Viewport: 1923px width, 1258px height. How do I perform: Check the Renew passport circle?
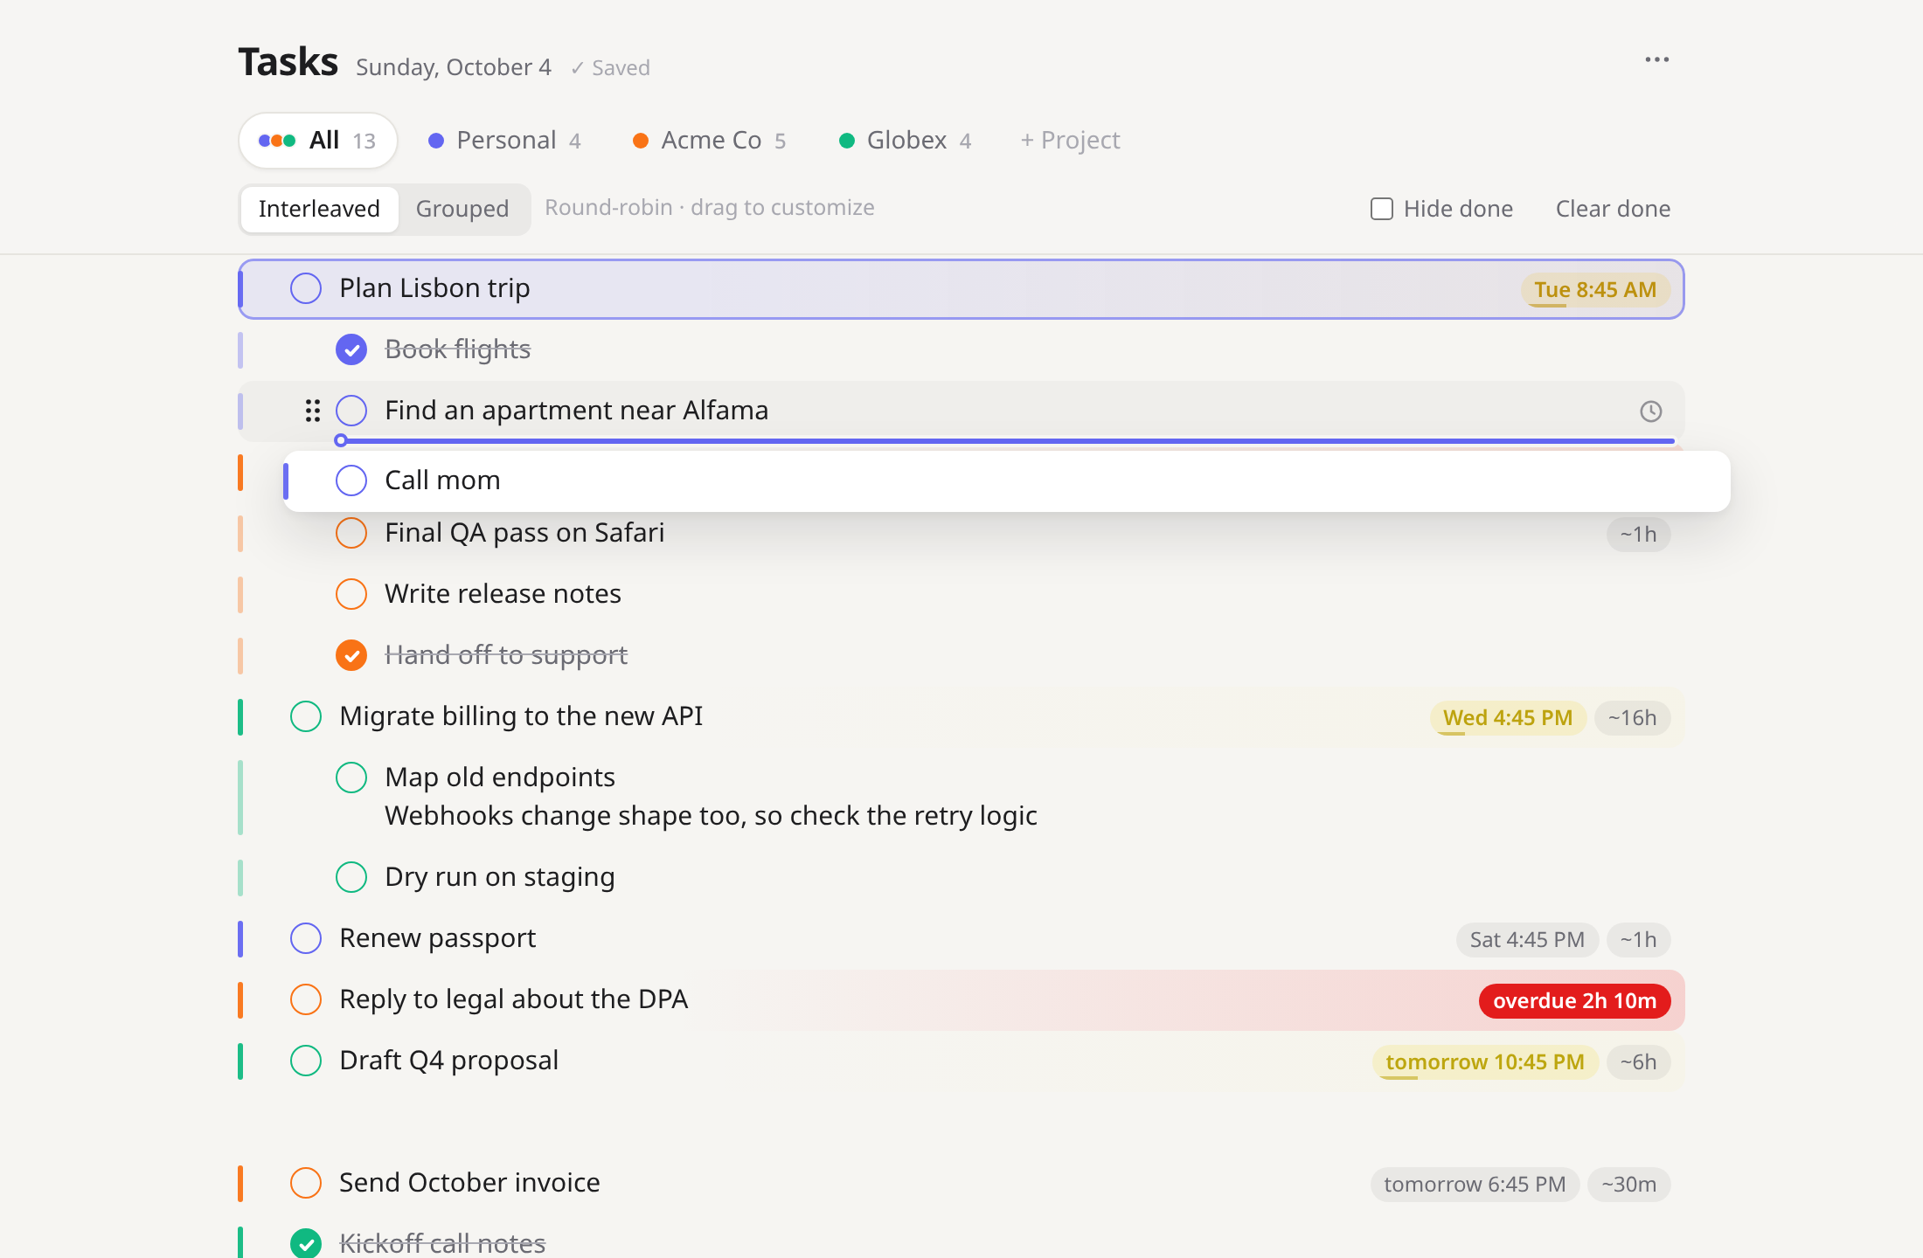pos(306,938)
